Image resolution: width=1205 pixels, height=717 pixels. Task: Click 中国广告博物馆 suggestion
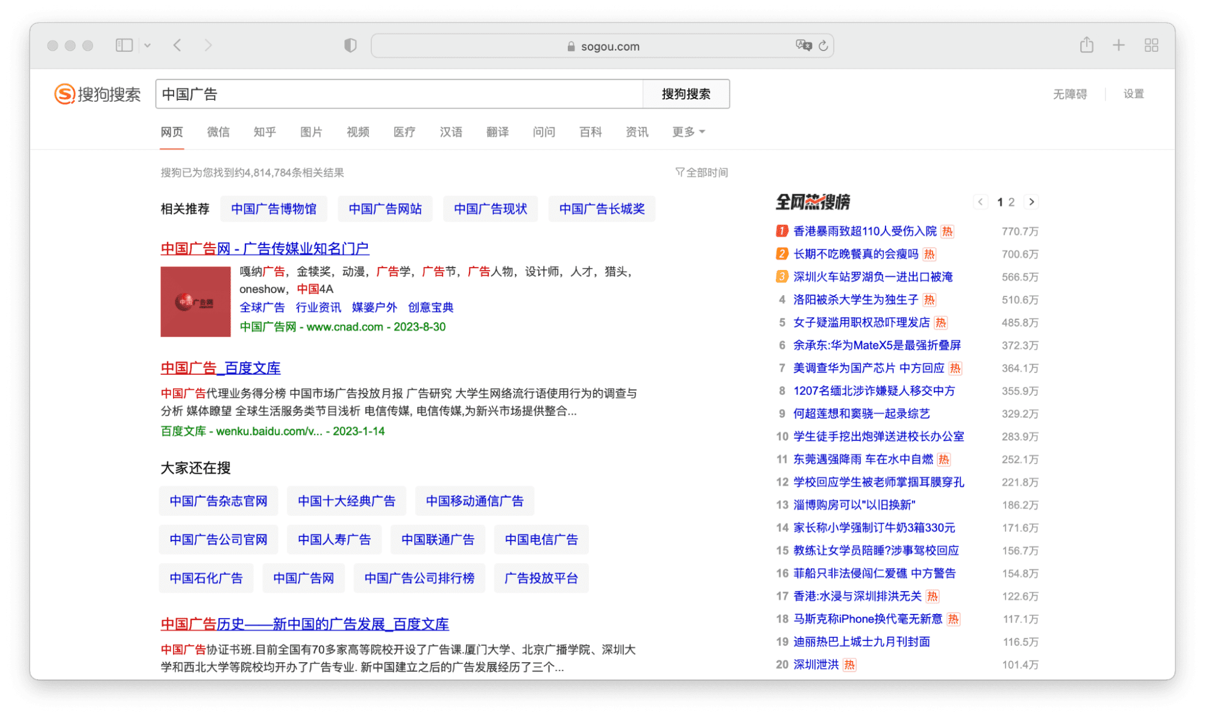coord(274,209)
